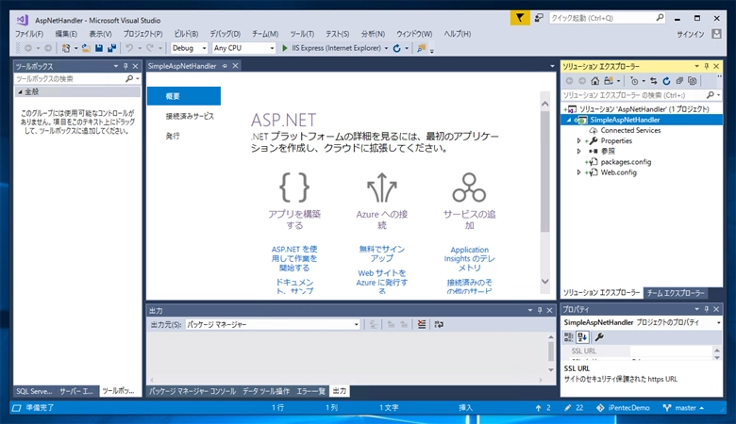Toggle auto-hide pin on ツールボックス panel
The image size is (736, 424).
click(x=125, y=66)
